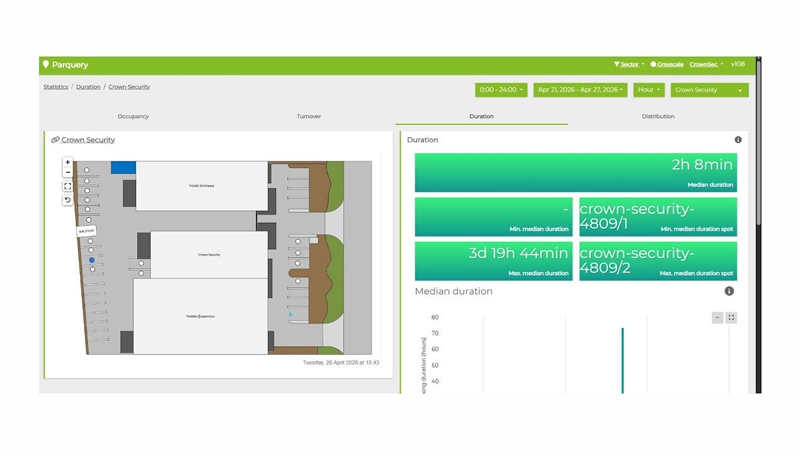Switch to the Distribution tab

[658, 117]
